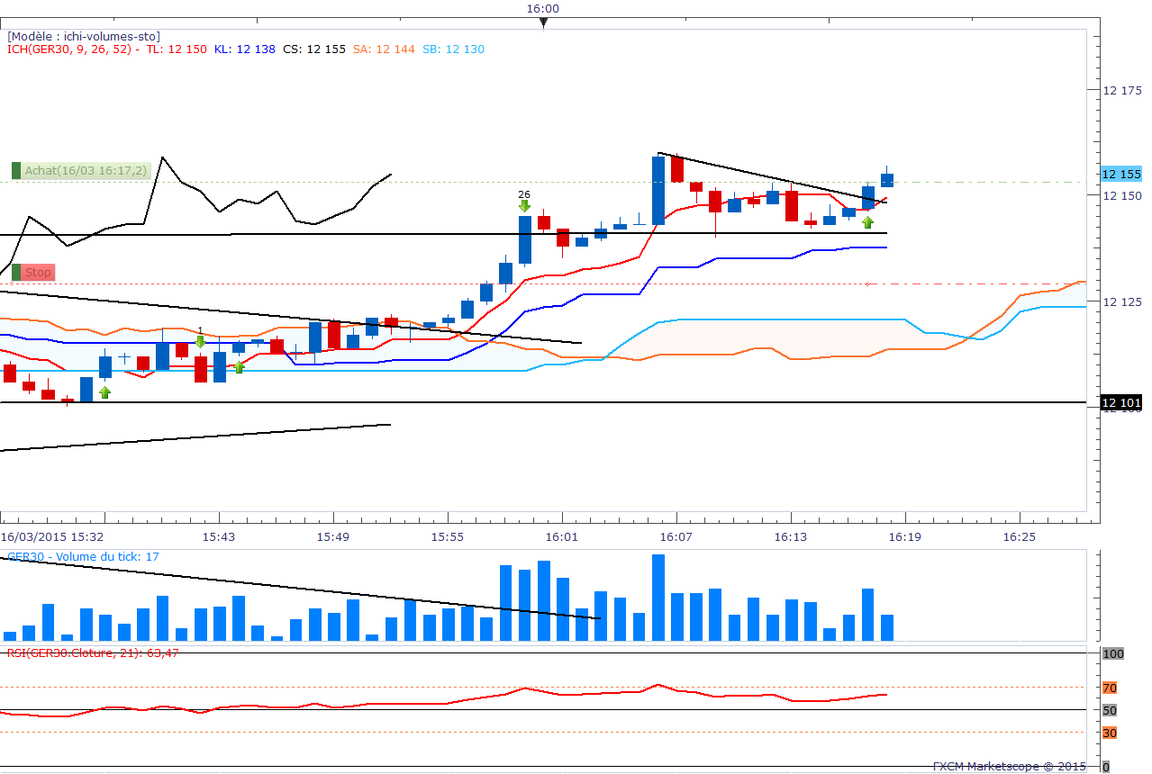Click the green up arrow below the 15:32 candle
The image size is (1152, 774).
point(104,392)
